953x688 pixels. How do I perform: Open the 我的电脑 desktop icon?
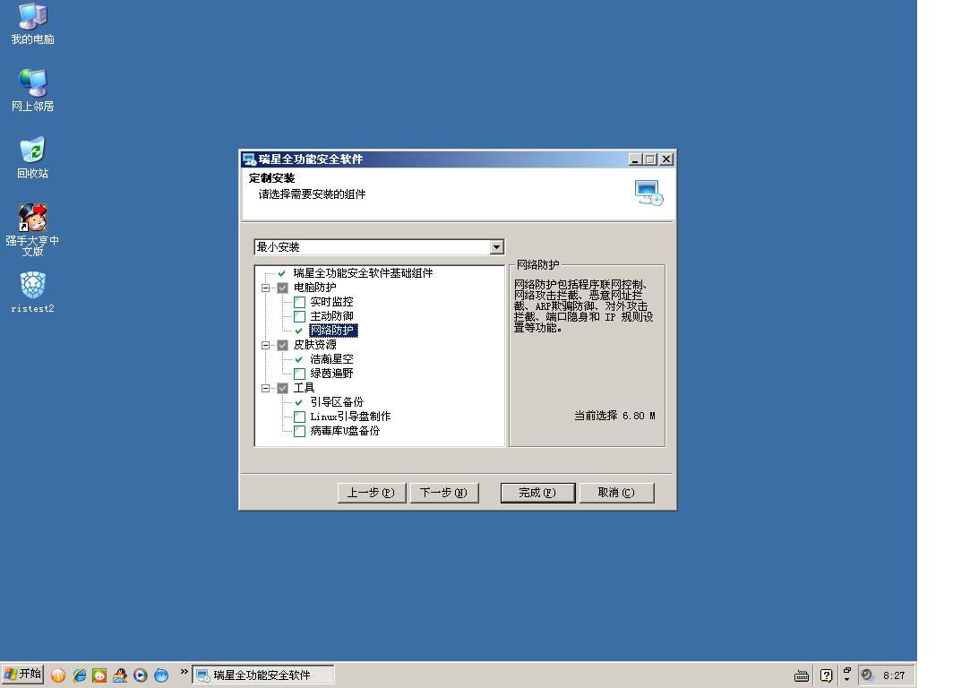(x=33, y=24)
